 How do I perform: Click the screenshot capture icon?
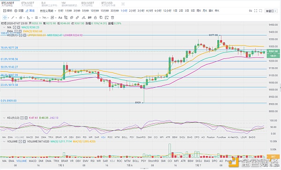coord(261,11)
